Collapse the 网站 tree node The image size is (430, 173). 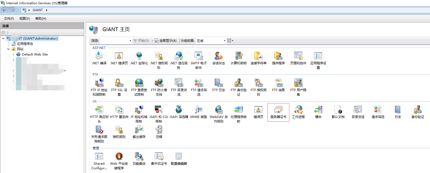[8, 49]
